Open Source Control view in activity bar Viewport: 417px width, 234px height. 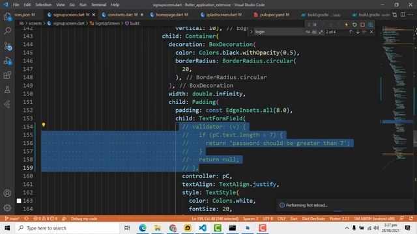(7, 46)
